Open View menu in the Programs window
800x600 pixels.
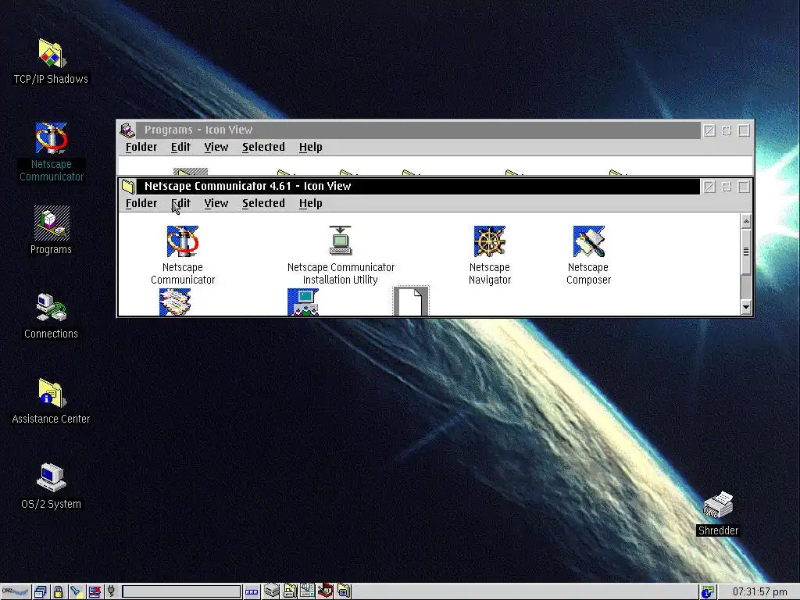[216, 147]
